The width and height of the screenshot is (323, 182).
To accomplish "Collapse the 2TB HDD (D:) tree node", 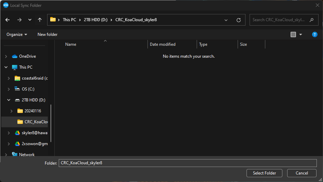I will pyautogui.click(x=9, y=100).
